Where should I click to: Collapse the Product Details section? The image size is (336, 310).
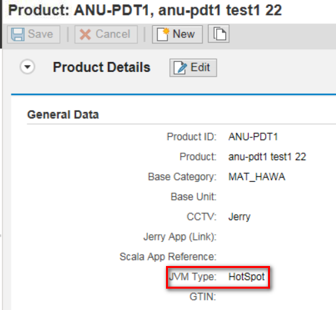pos(27,67)
